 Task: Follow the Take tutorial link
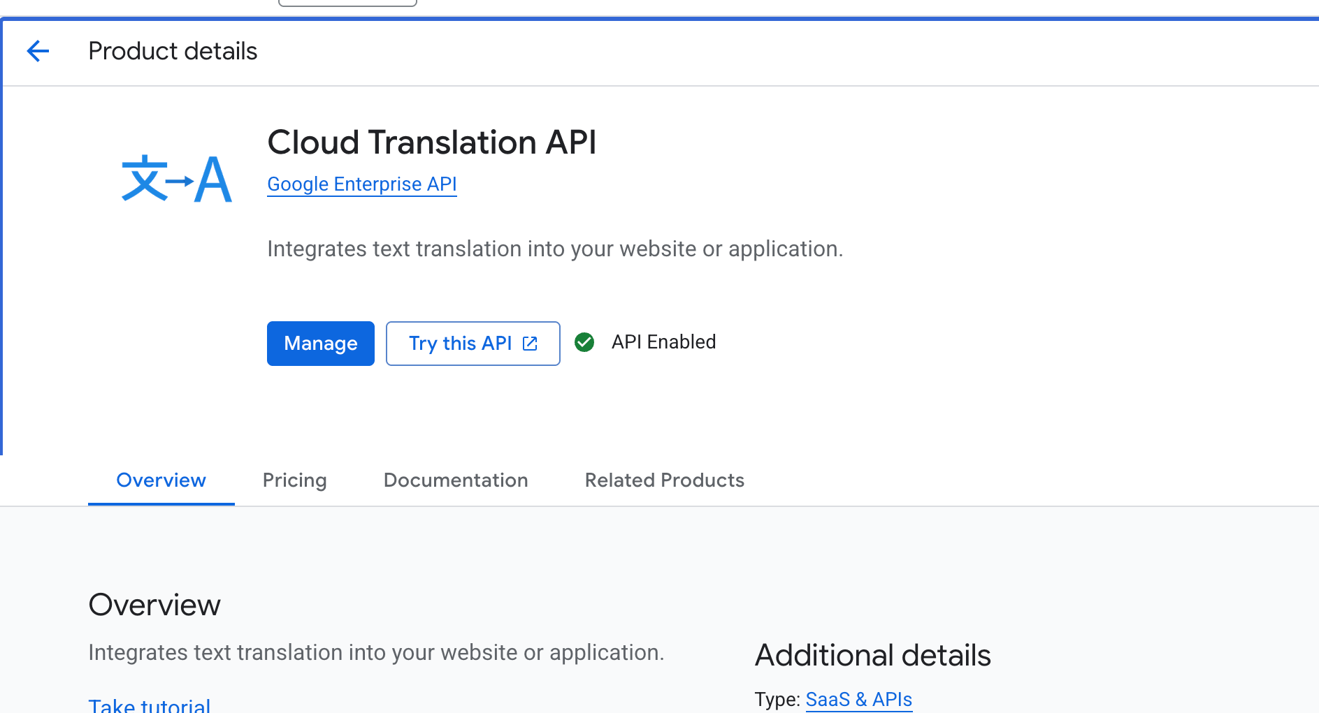tap(150, 705)
